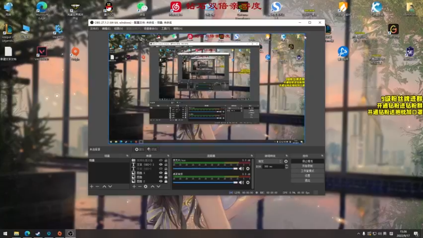Open Steam from the taskbar
Screen dimensions: 423x238
tap(38, 233)
